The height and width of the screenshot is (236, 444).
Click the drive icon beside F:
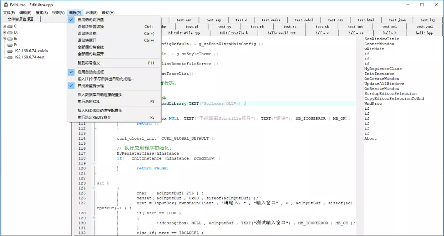coord(10,45)
